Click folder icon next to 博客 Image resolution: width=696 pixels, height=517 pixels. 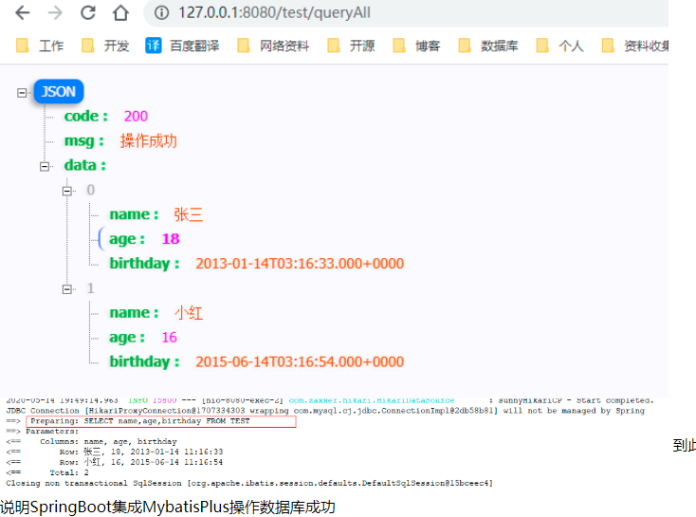pos(398,46)
